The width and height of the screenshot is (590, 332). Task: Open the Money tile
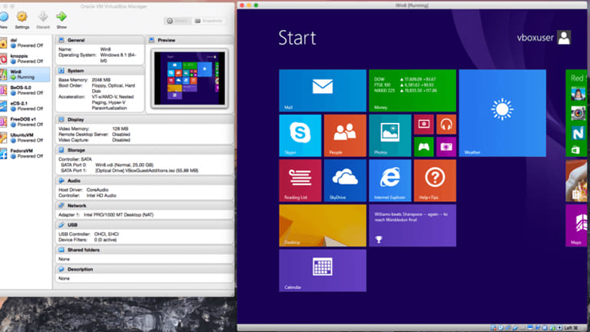coord(413,91)
